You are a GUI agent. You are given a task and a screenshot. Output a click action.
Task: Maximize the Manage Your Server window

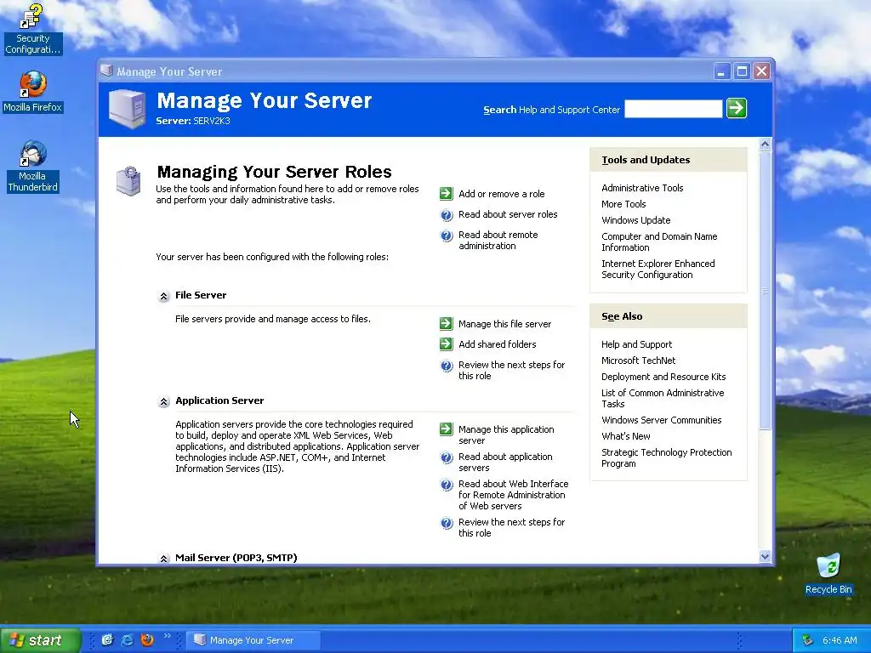(742, 71)
